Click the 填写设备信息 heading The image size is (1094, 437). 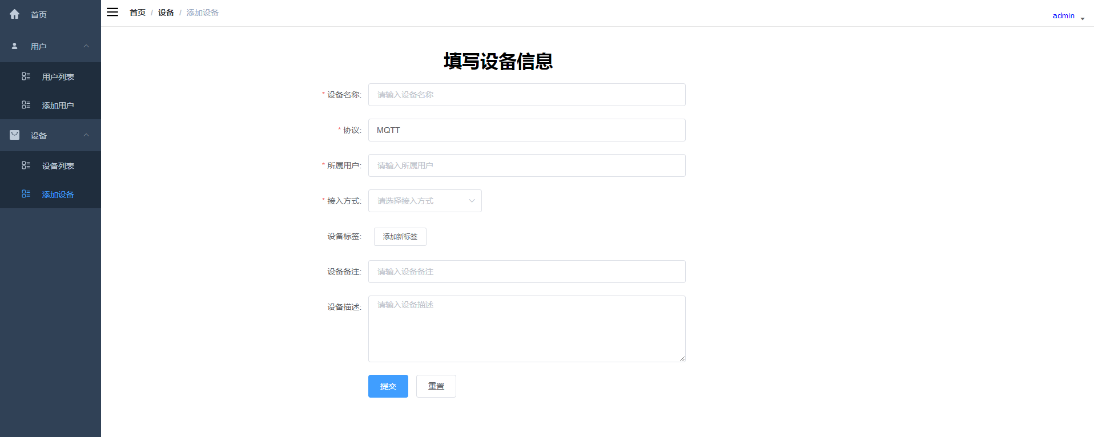point(498,61)
